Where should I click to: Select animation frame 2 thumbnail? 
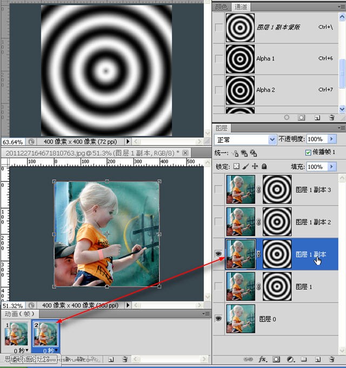point(45,334)
